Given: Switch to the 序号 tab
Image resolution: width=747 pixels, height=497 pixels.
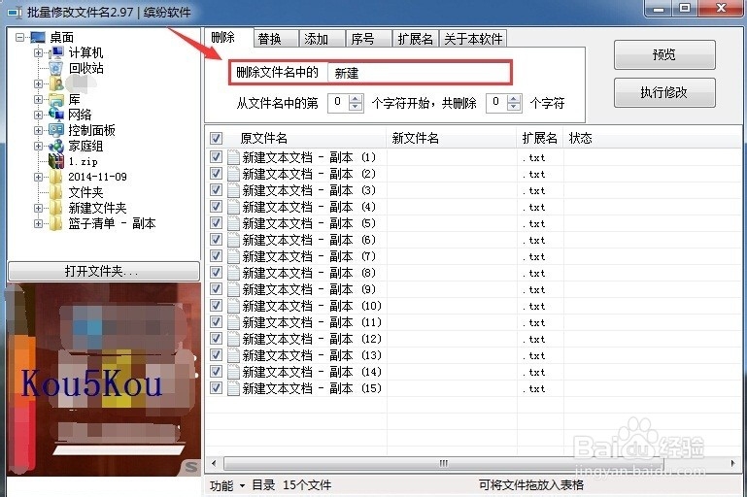Looking at the screenshot, I should (368, 39).
